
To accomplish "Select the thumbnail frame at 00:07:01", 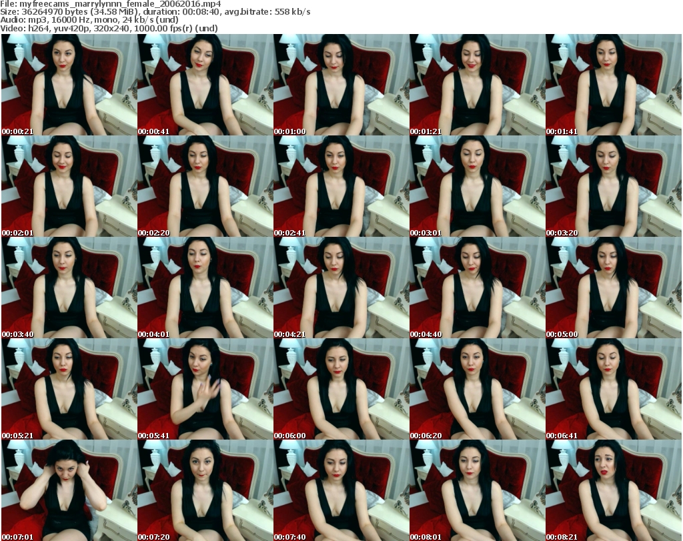I will [69, 490].
